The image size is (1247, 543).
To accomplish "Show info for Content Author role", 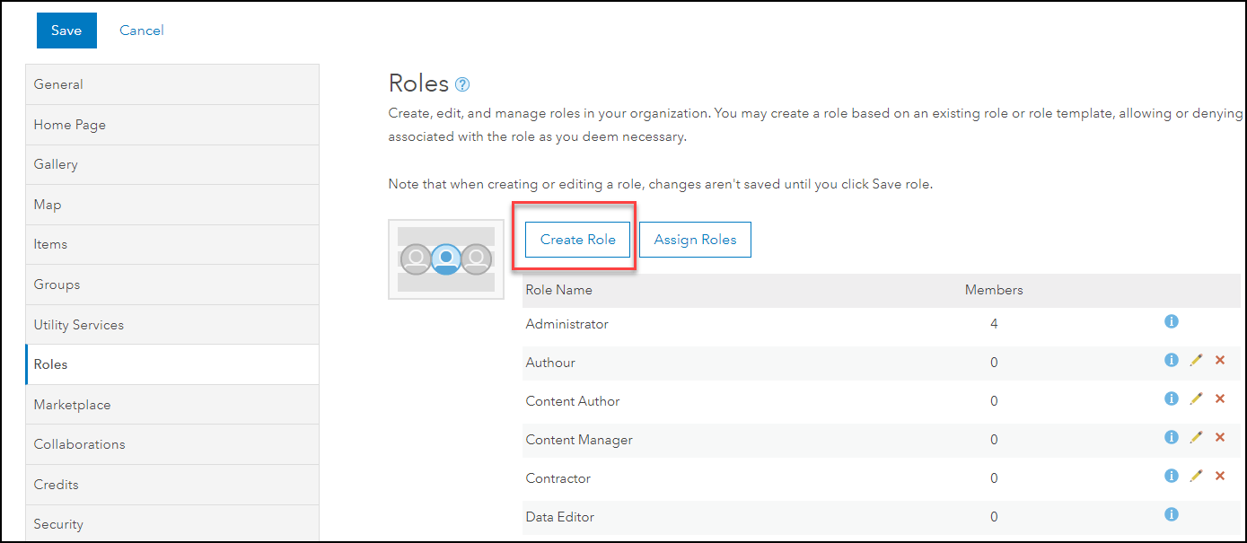I will coord(1171,398).
